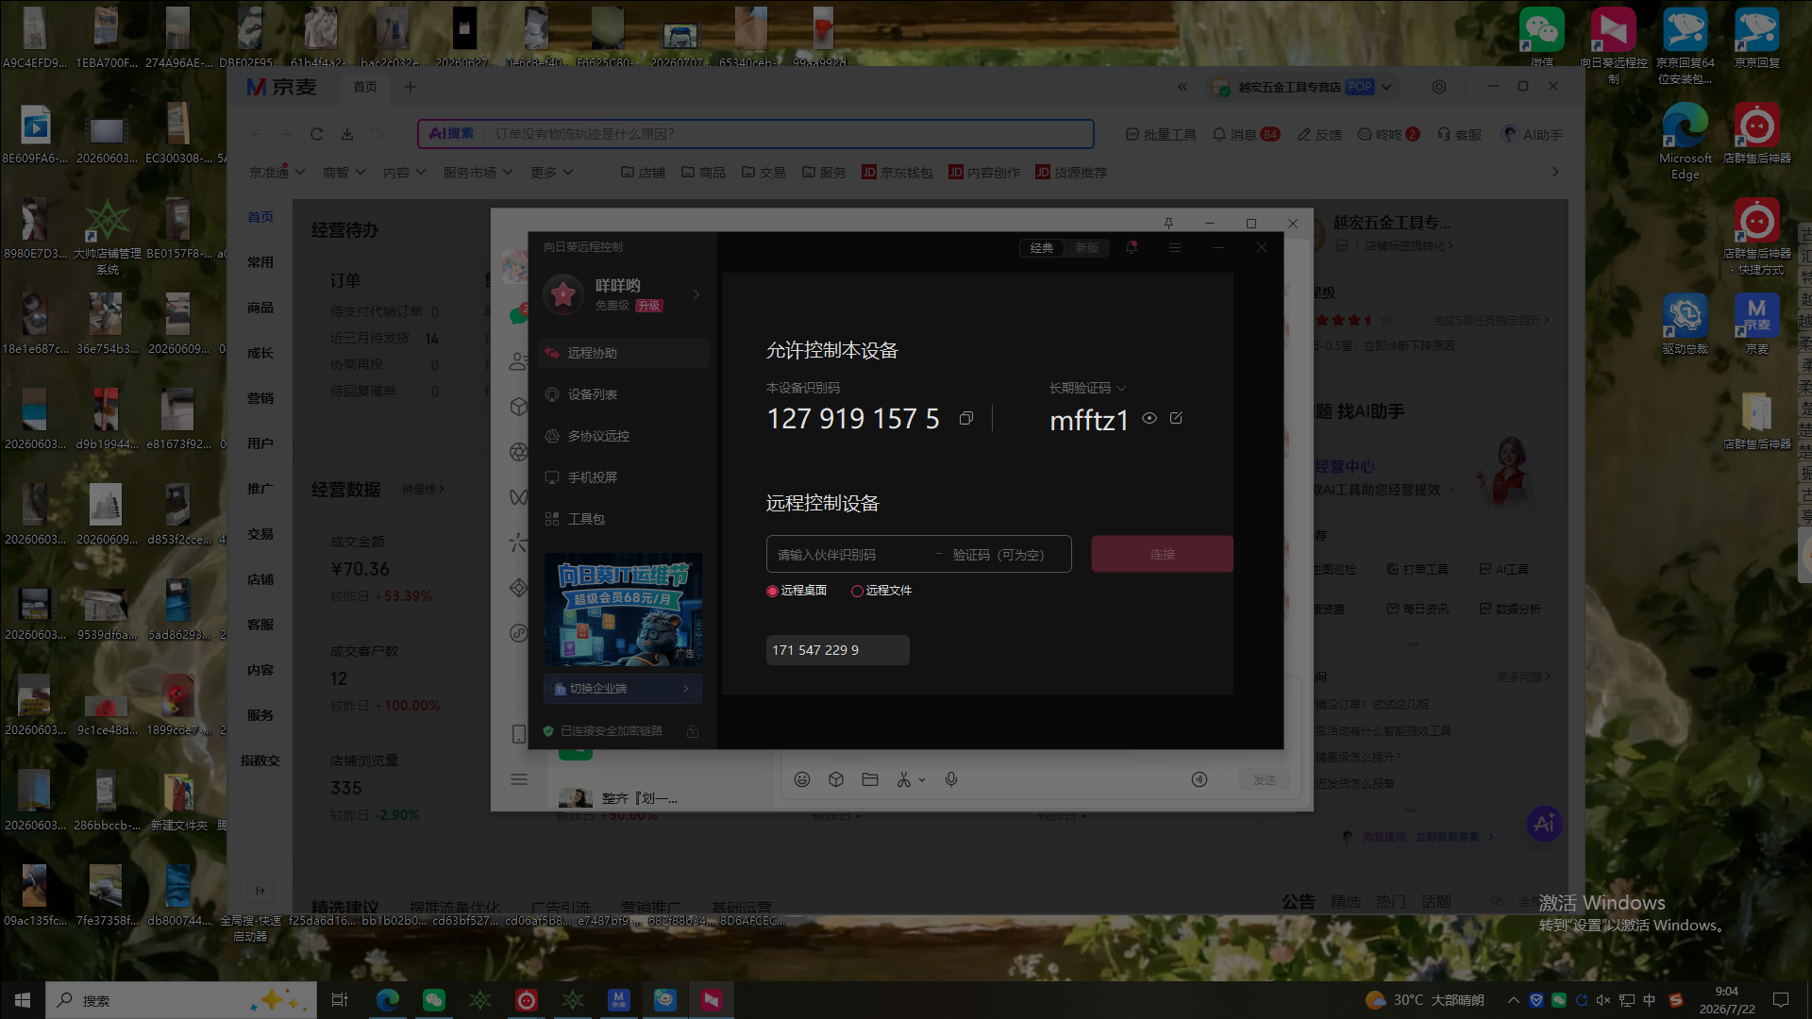The image size is (1812, 1019).
Task: Click the Jingmai download icon
Action: pyautogui.click(x=347, y=134)
